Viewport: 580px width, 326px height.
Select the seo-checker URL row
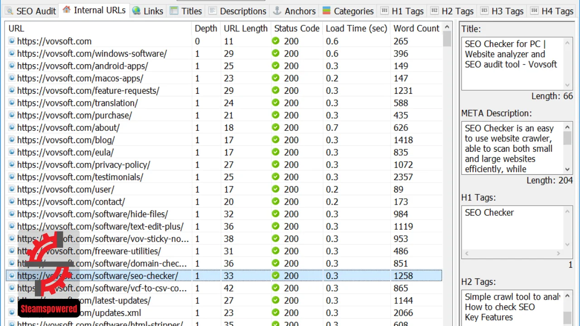(x=224, y=276)
